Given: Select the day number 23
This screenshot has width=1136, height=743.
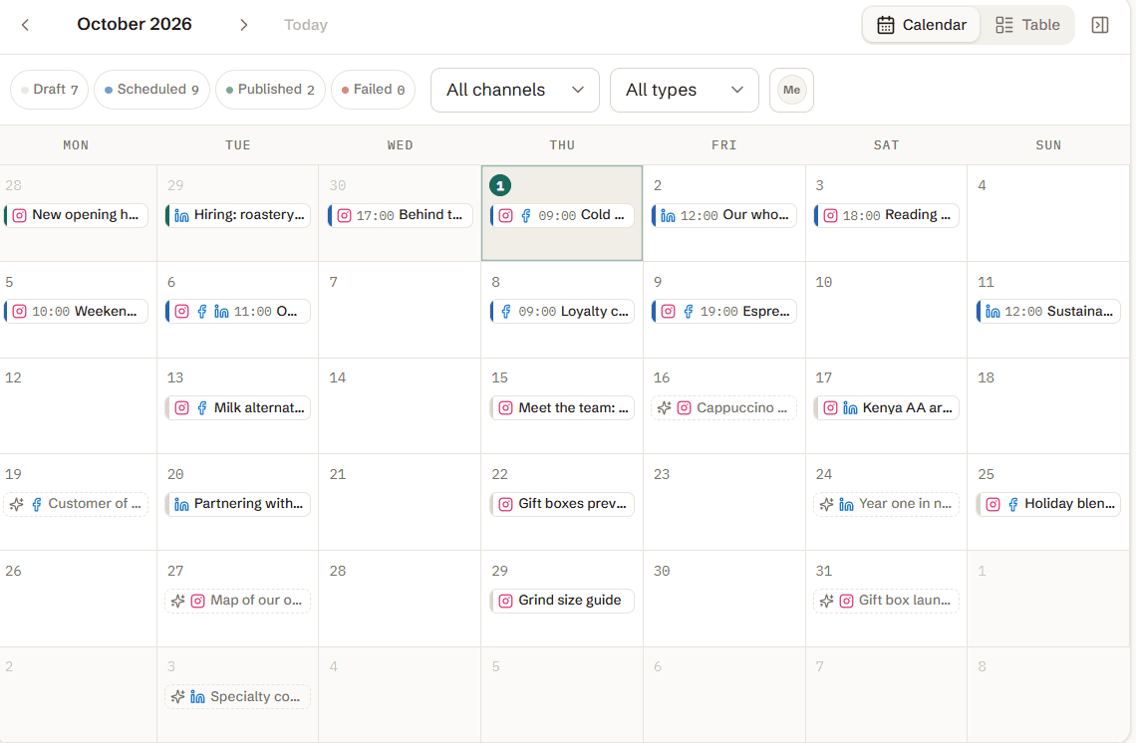Looking at the screenshot, I should 662,474.
